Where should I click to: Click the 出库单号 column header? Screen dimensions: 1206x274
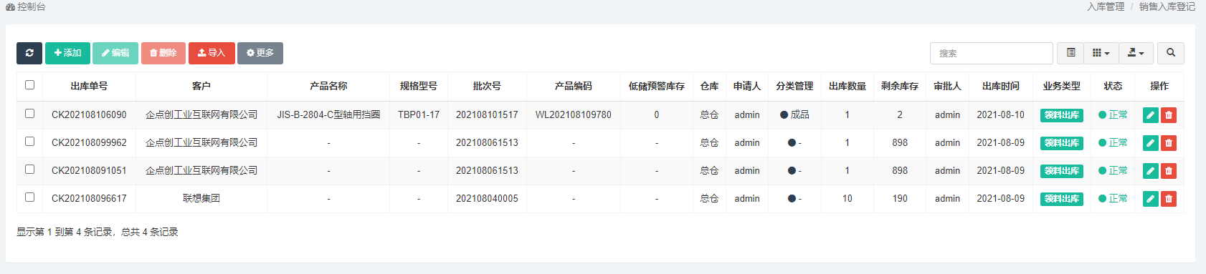[90, 86]
